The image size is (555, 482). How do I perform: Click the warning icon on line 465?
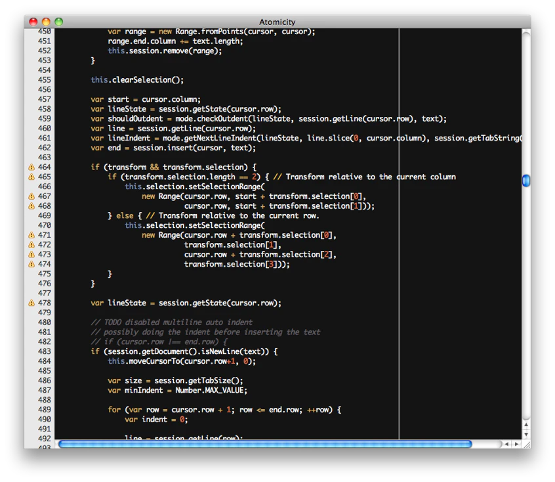(31, 177)
